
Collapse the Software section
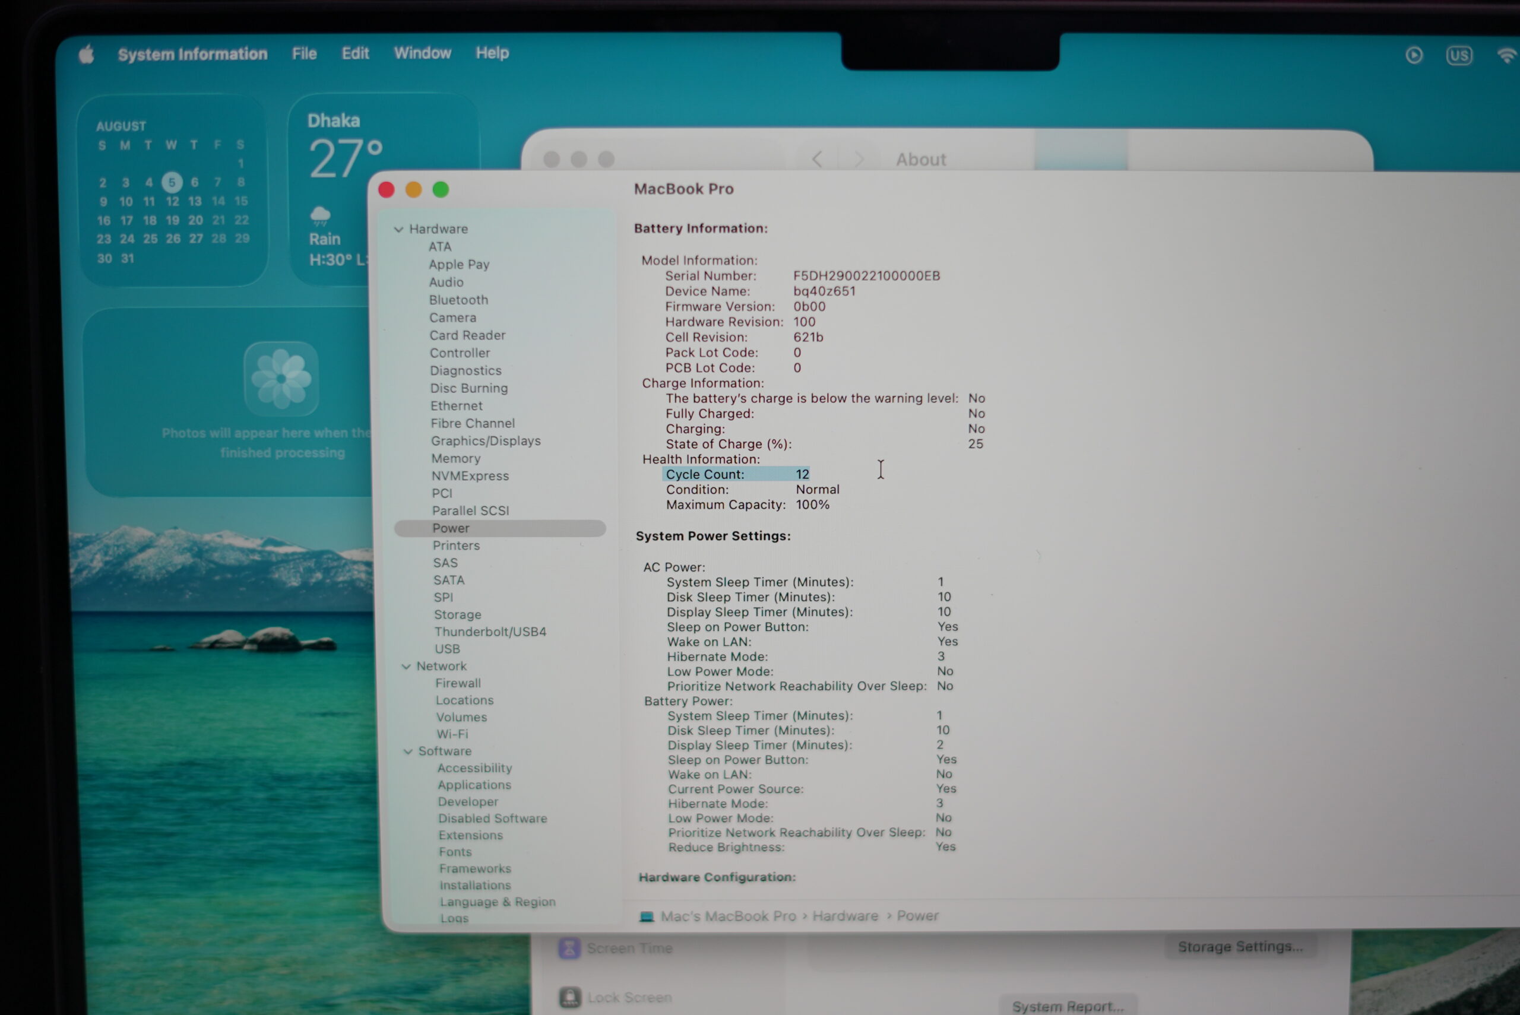pos(408,751)
